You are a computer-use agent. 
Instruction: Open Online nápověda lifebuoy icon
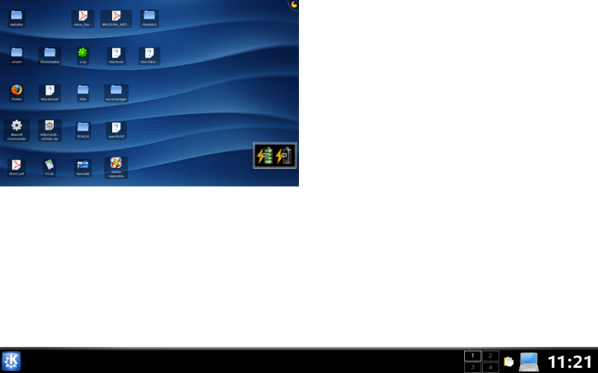coord(116,167)
